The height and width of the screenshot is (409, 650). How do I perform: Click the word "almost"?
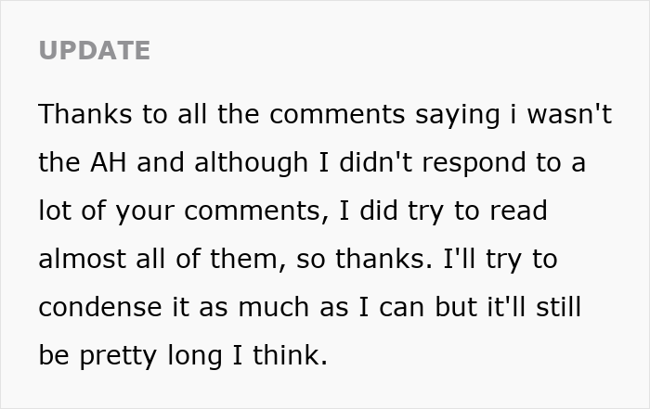pyautogui.click(x=84, y=258)
